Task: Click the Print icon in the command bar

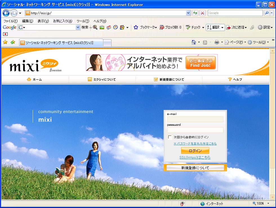Action: pos(217,42)
